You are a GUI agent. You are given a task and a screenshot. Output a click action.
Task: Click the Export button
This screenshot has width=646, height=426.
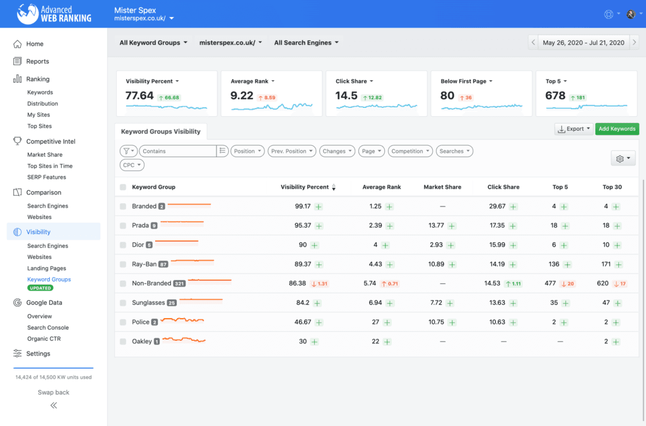[x=573, y=129]
